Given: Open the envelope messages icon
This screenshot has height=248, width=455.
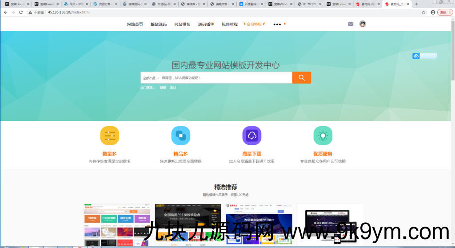Looking at the screenshot, I should click(351, 24).
